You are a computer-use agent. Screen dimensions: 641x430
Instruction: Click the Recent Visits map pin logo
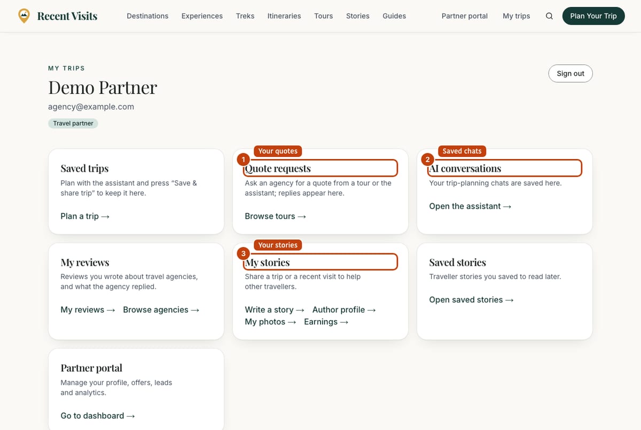pos(24,16)
